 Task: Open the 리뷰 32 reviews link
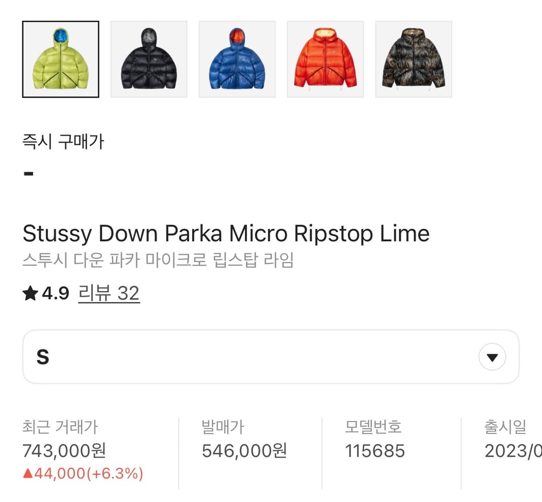point(109,293)
